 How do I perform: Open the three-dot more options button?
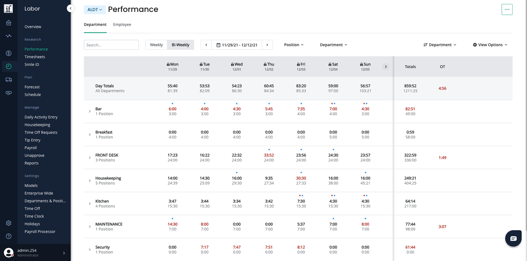[x=507, y=9]
